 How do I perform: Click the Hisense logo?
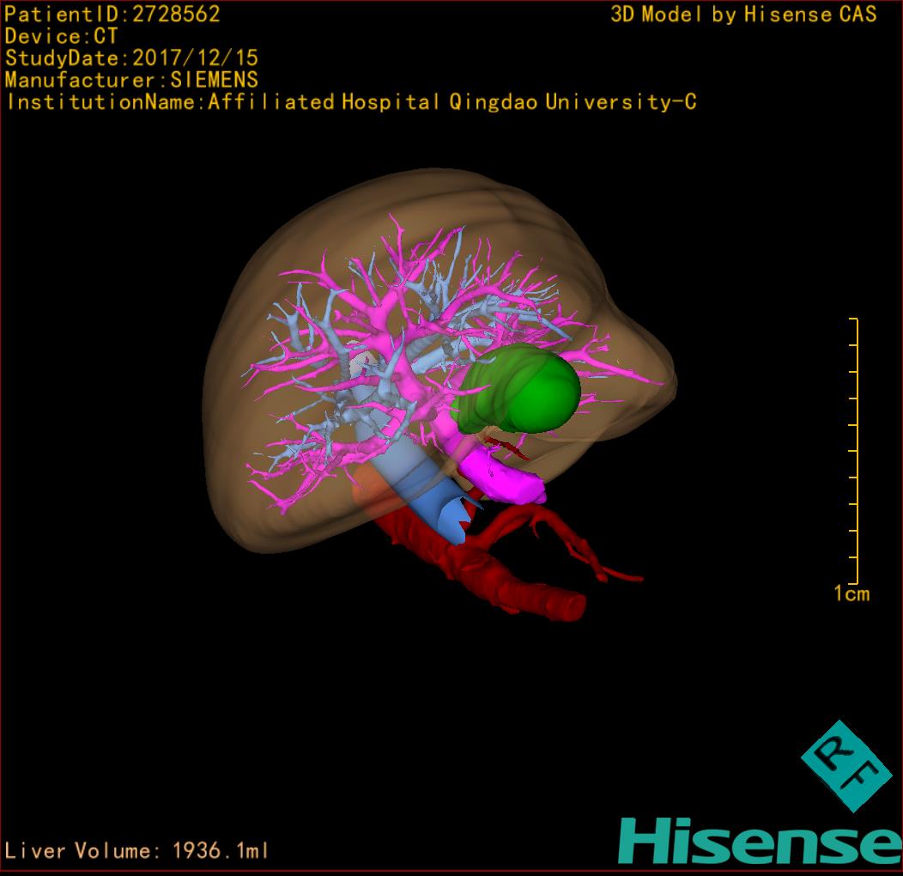click(759, 841)
